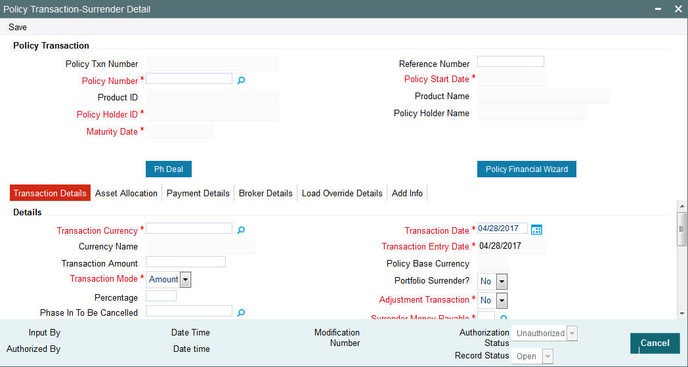Viewport: 688px width, 367px height.
Task: Click the Details section heading
Action: 27,213
